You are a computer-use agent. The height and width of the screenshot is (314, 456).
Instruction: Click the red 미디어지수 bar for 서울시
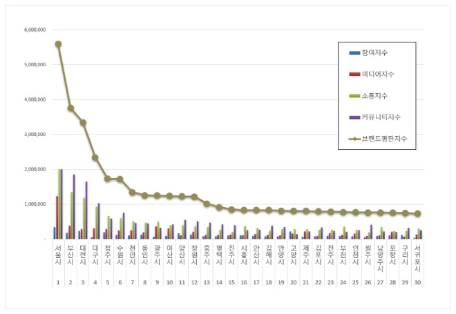click(57, 217)
